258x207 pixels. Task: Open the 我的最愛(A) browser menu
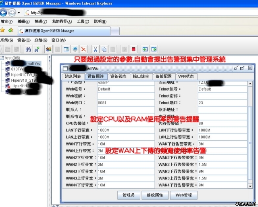tap(62, 21)
